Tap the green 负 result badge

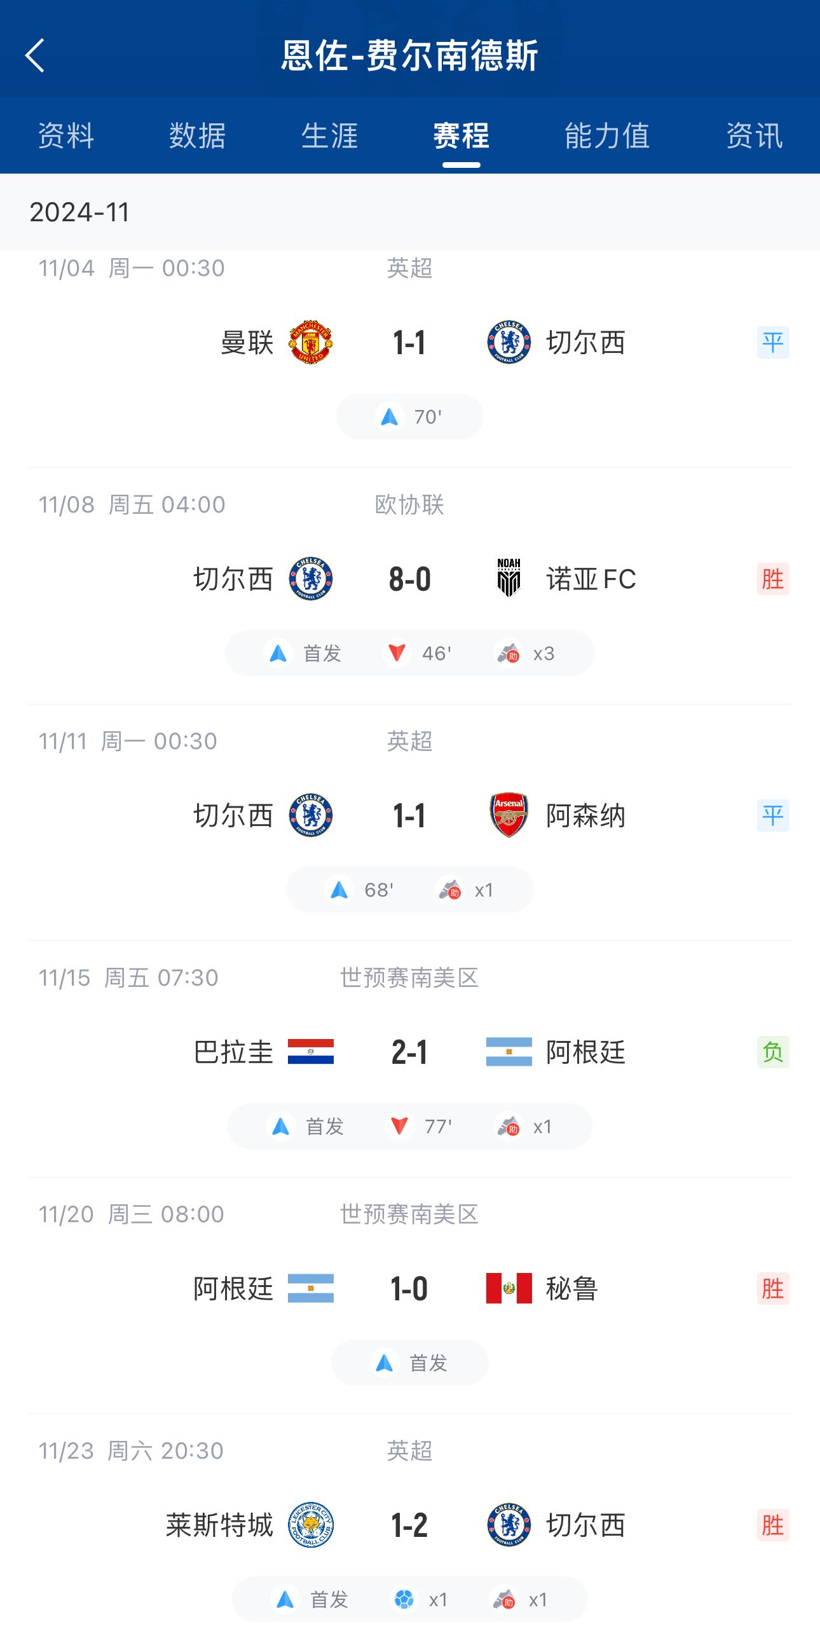[773, 1052]
